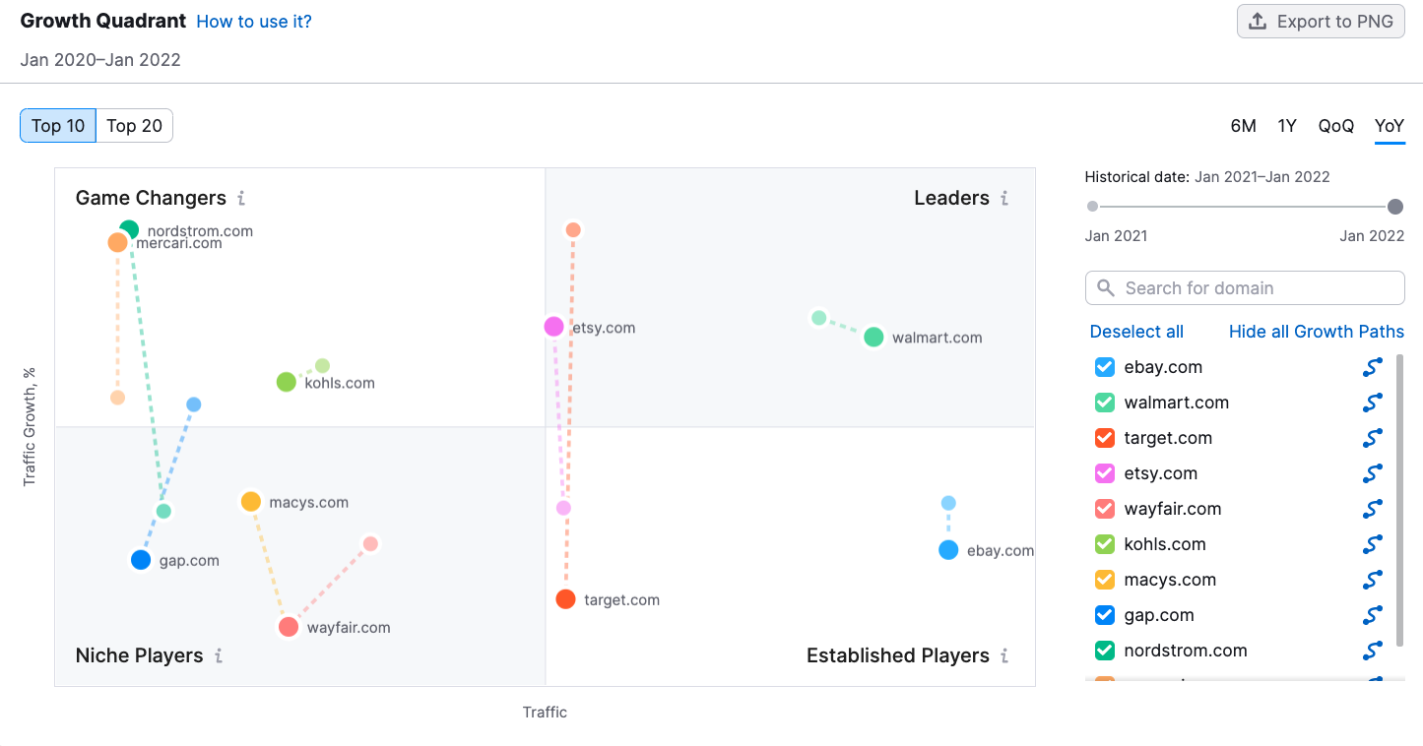Click Export to PNG button

pyautogui.click(x=1321, y=22)
